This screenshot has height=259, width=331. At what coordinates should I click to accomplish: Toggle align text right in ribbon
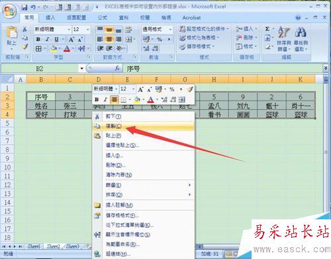pos(118,39)
